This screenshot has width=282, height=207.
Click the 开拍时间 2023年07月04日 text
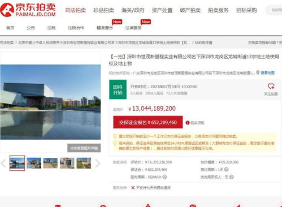tap(164, 87)
